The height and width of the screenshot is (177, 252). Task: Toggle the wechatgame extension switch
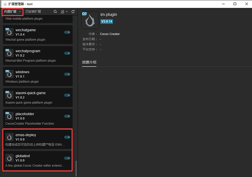(x=67, y=32)
